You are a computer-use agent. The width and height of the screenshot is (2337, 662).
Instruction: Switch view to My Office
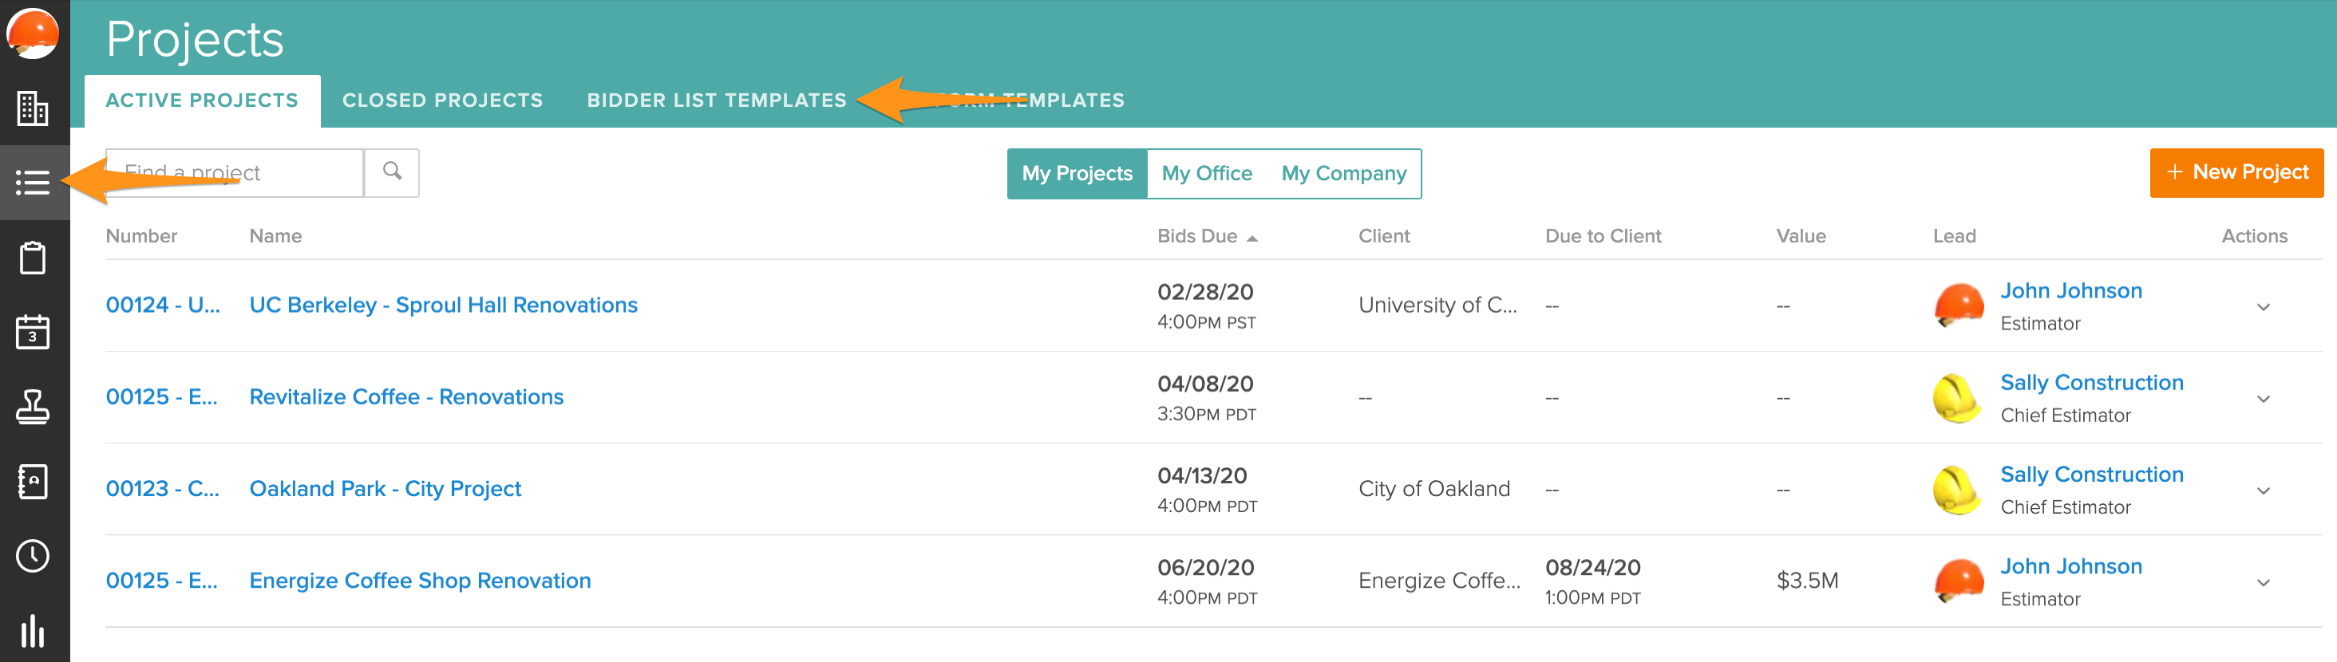pos(1206,173)
